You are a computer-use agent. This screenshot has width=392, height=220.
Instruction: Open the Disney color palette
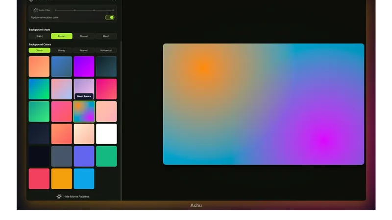[62, 50]
